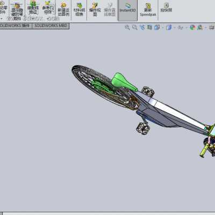Open Hide/Show Items dropdown arrow
The width and height of the screenshot is (215, 215).
pyautogui.click(x=187, y=28)
